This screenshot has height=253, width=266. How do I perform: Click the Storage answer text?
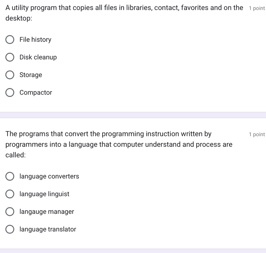point(31,75)
